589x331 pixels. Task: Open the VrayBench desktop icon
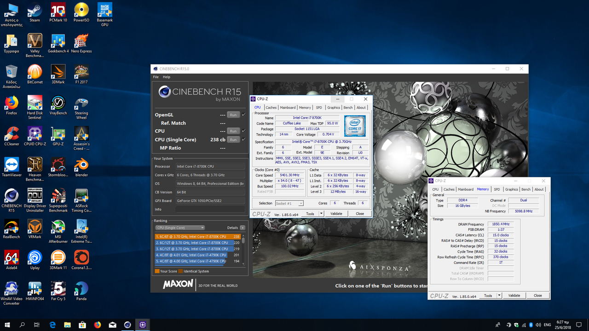(58, 105)
